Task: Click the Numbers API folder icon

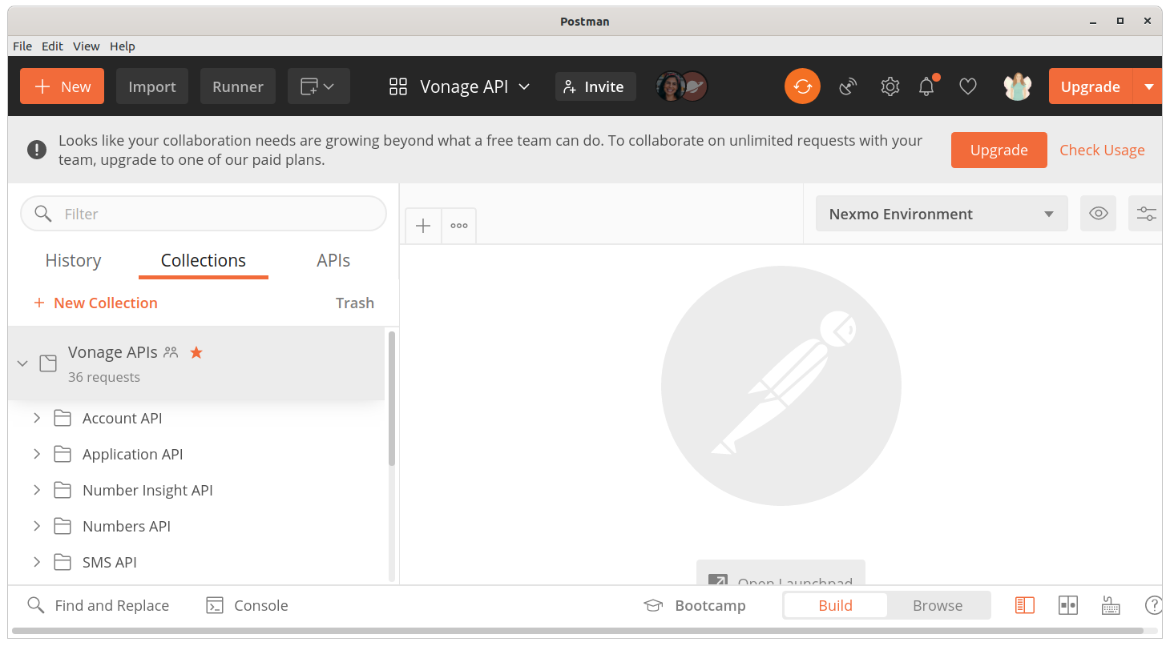Action: (x=63, y=526)
